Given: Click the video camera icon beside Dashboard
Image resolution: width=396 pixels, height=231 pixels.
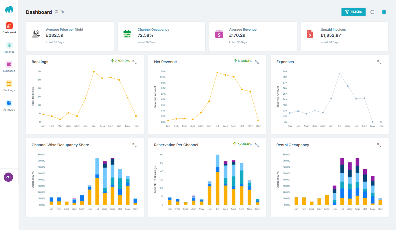Looking at the screenshot, I should 62,12.
